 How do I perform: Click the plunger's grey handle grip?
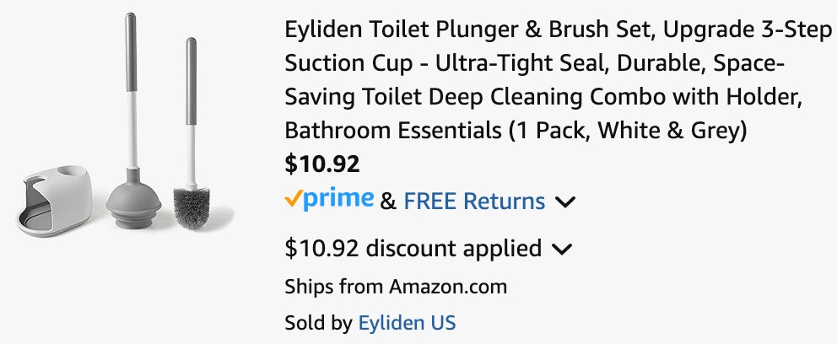point(130,51)
